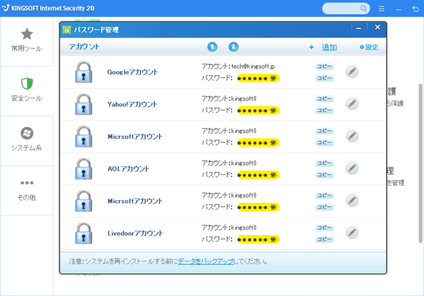Viewport: 424px width, 296px height.
Task: Copy the Livedoorアカウント password
Action: (x=324, y=239)
